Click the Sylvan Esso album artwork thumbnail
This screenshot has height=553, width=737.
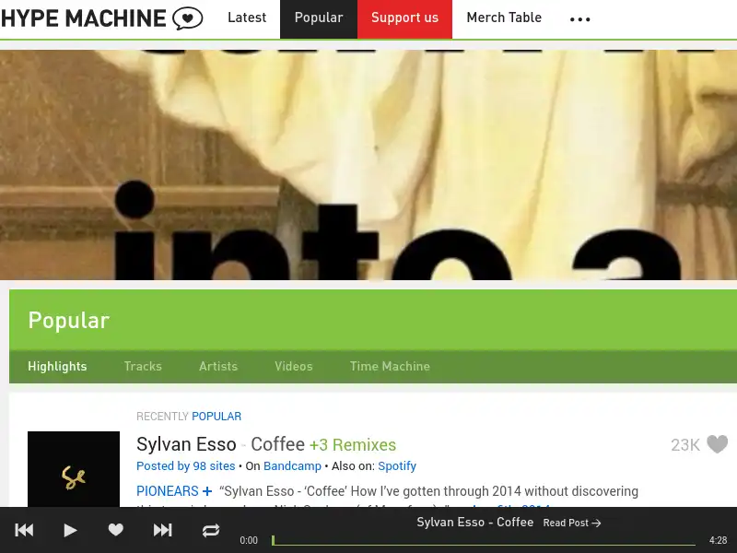coord(74,472)
